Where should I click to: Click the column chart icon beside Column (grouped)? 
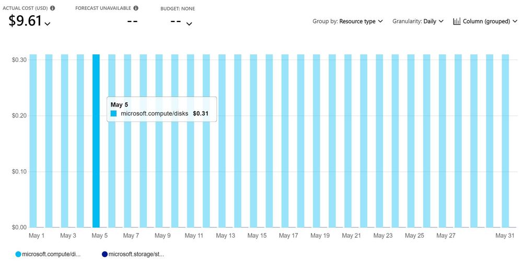pyautogui.click(x=457, y=21)
